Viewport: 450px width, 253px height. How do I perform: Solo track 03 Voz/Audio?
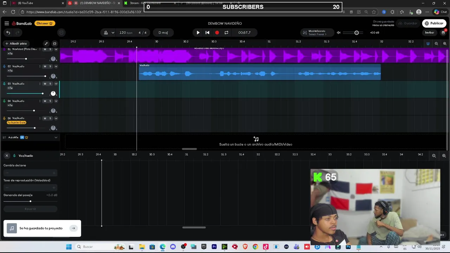click(x=50, y=84)
